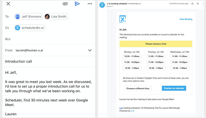206x118 pixels.
Task: Click the x.ai sender avatar
Action: (x=102, y=5)
